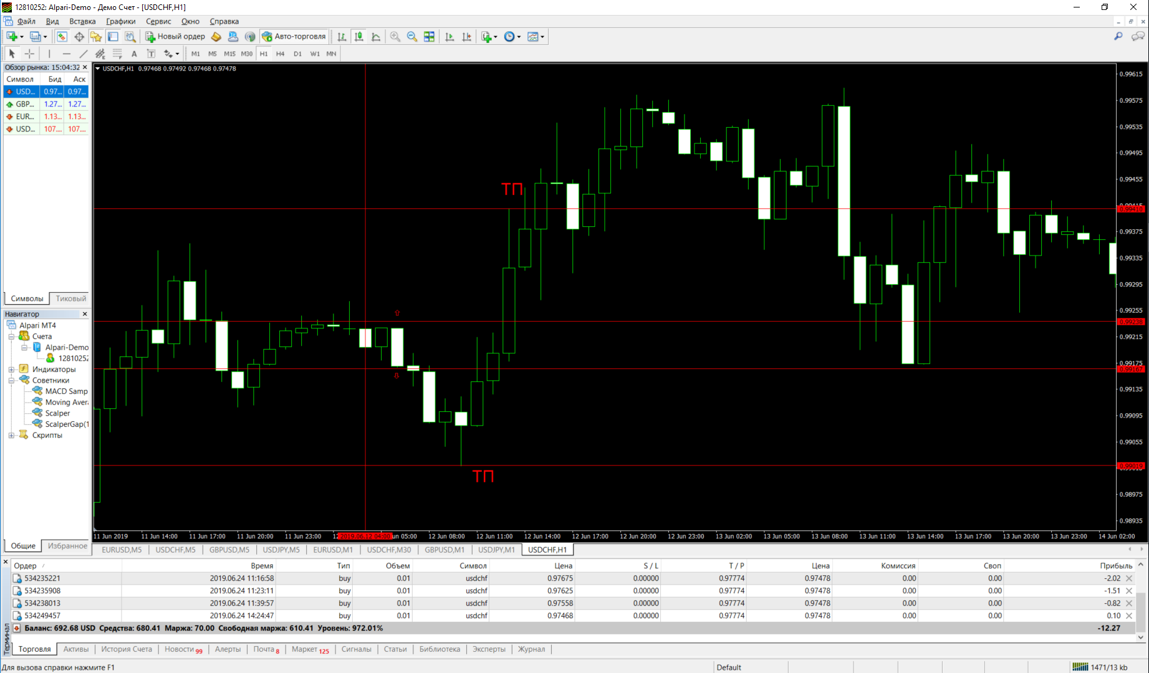The height and width of the screenshot is (673, 1149).
Task: Toggle the Terminal window icon
Action: pyautogui.click(x=113, y=37)
